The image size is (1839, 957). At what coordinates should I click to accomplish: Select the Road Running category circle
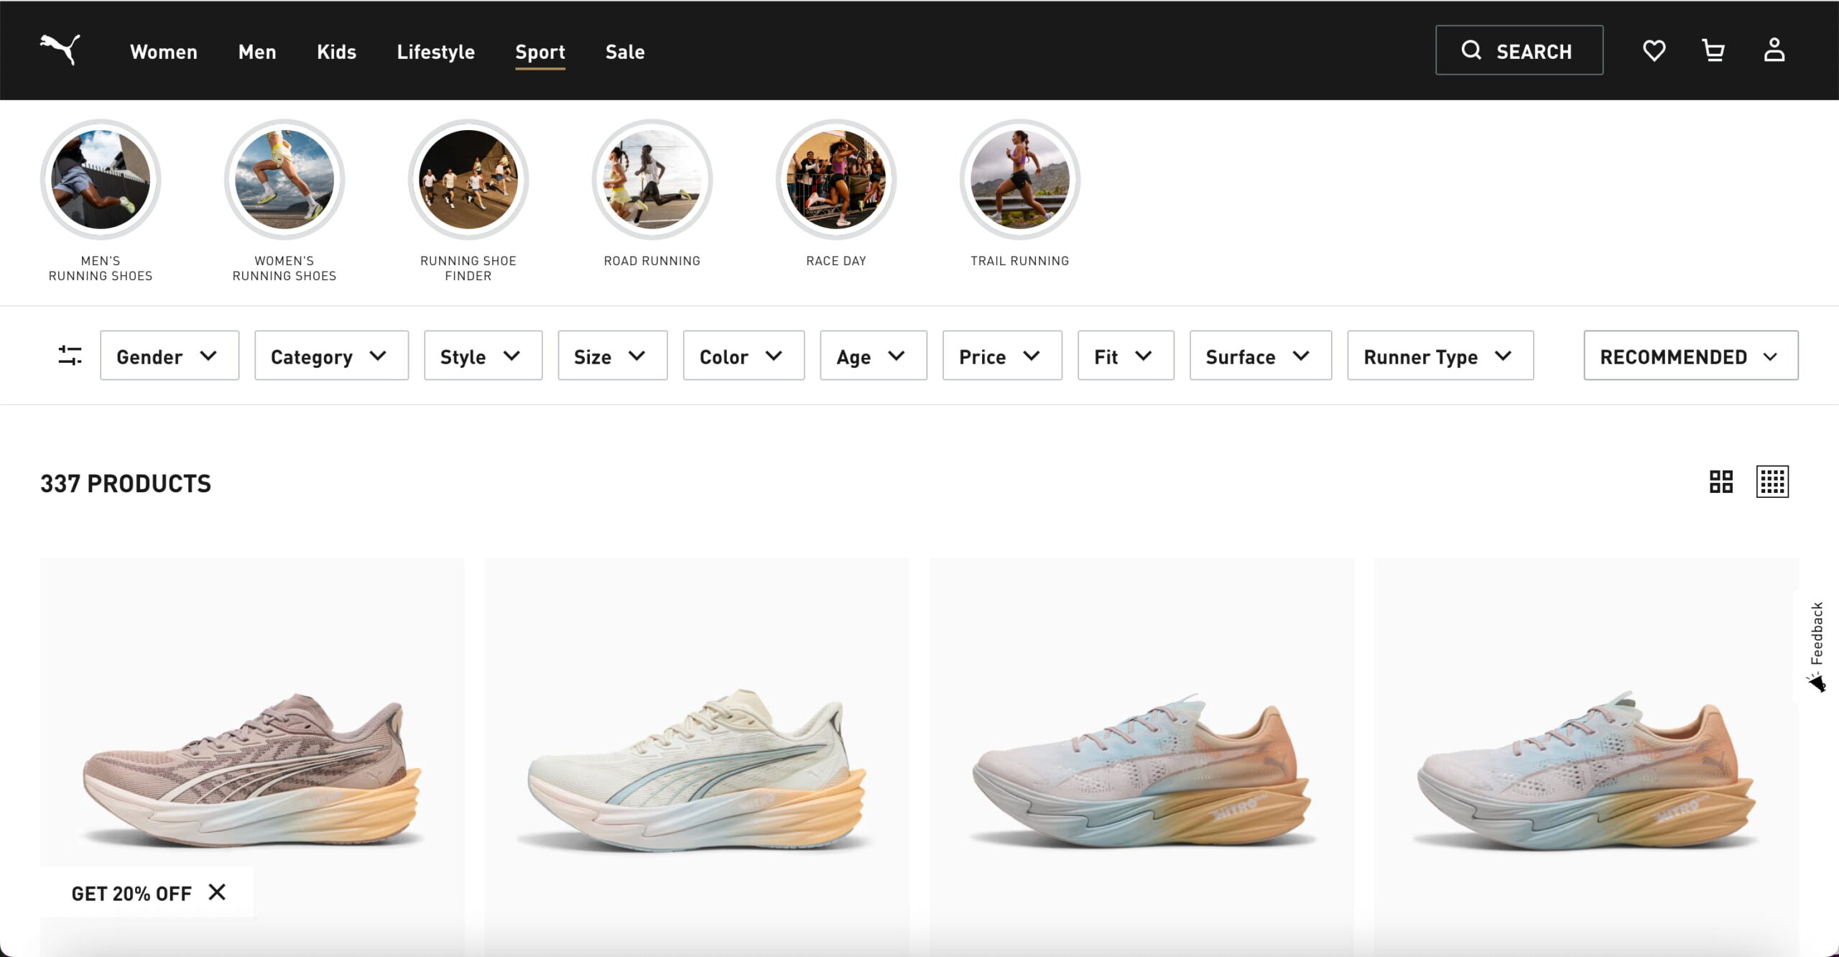[x=651, y=180]
